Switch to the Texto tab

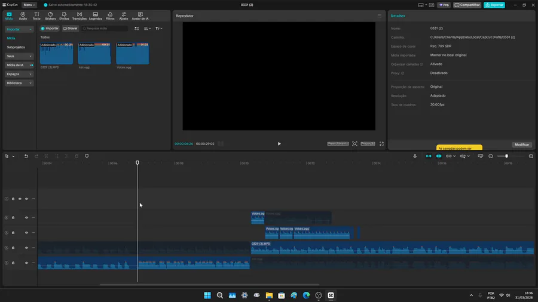click(x=36, y=16)
